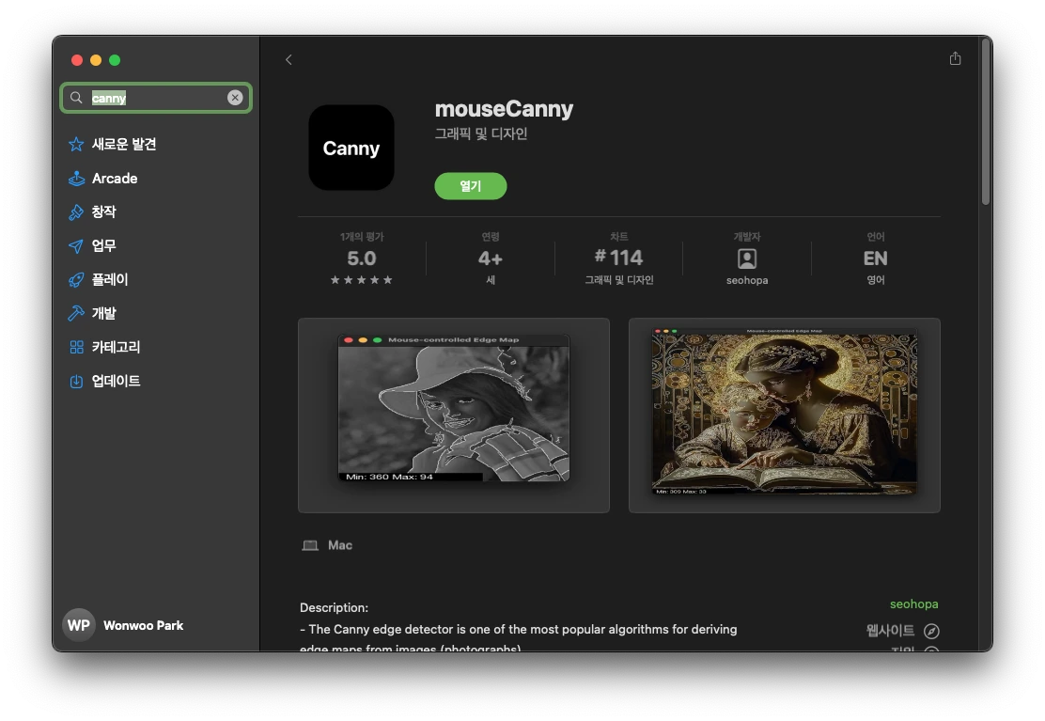This screenshot has height=721, width=1045.
Task: Open the 업무 sidebar section
Action: [x=104, y=246]
